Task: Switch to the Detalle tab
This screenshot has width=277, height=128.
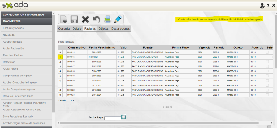Action: coord(77,28)
